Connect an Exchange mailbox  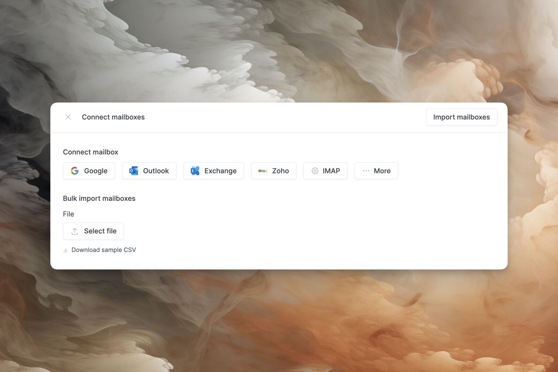point(213,171)
